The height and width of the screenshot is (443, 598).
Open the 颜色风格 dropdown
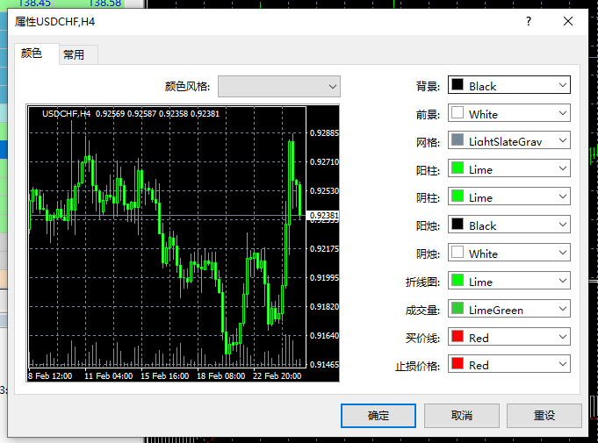coord(278,86)
